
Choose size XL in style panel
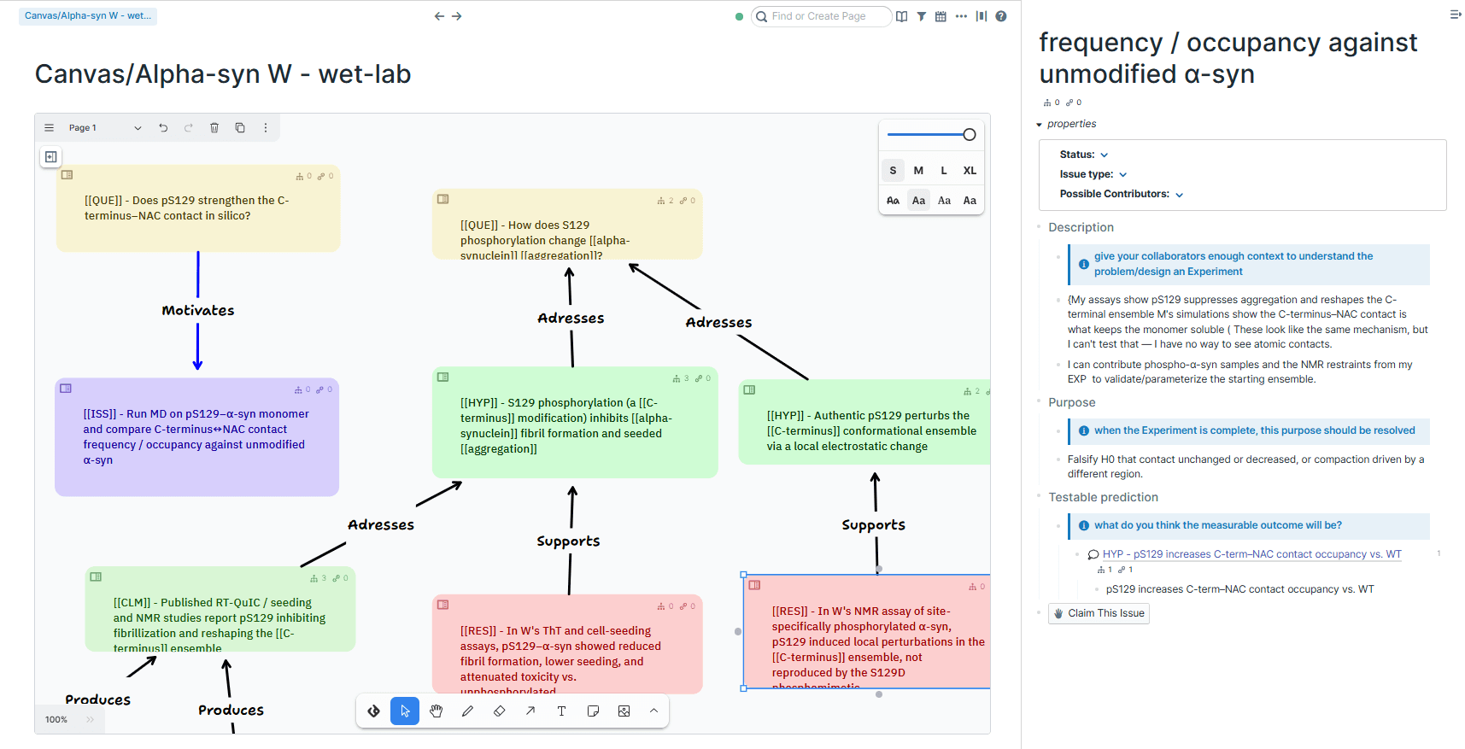click(970, 171)
